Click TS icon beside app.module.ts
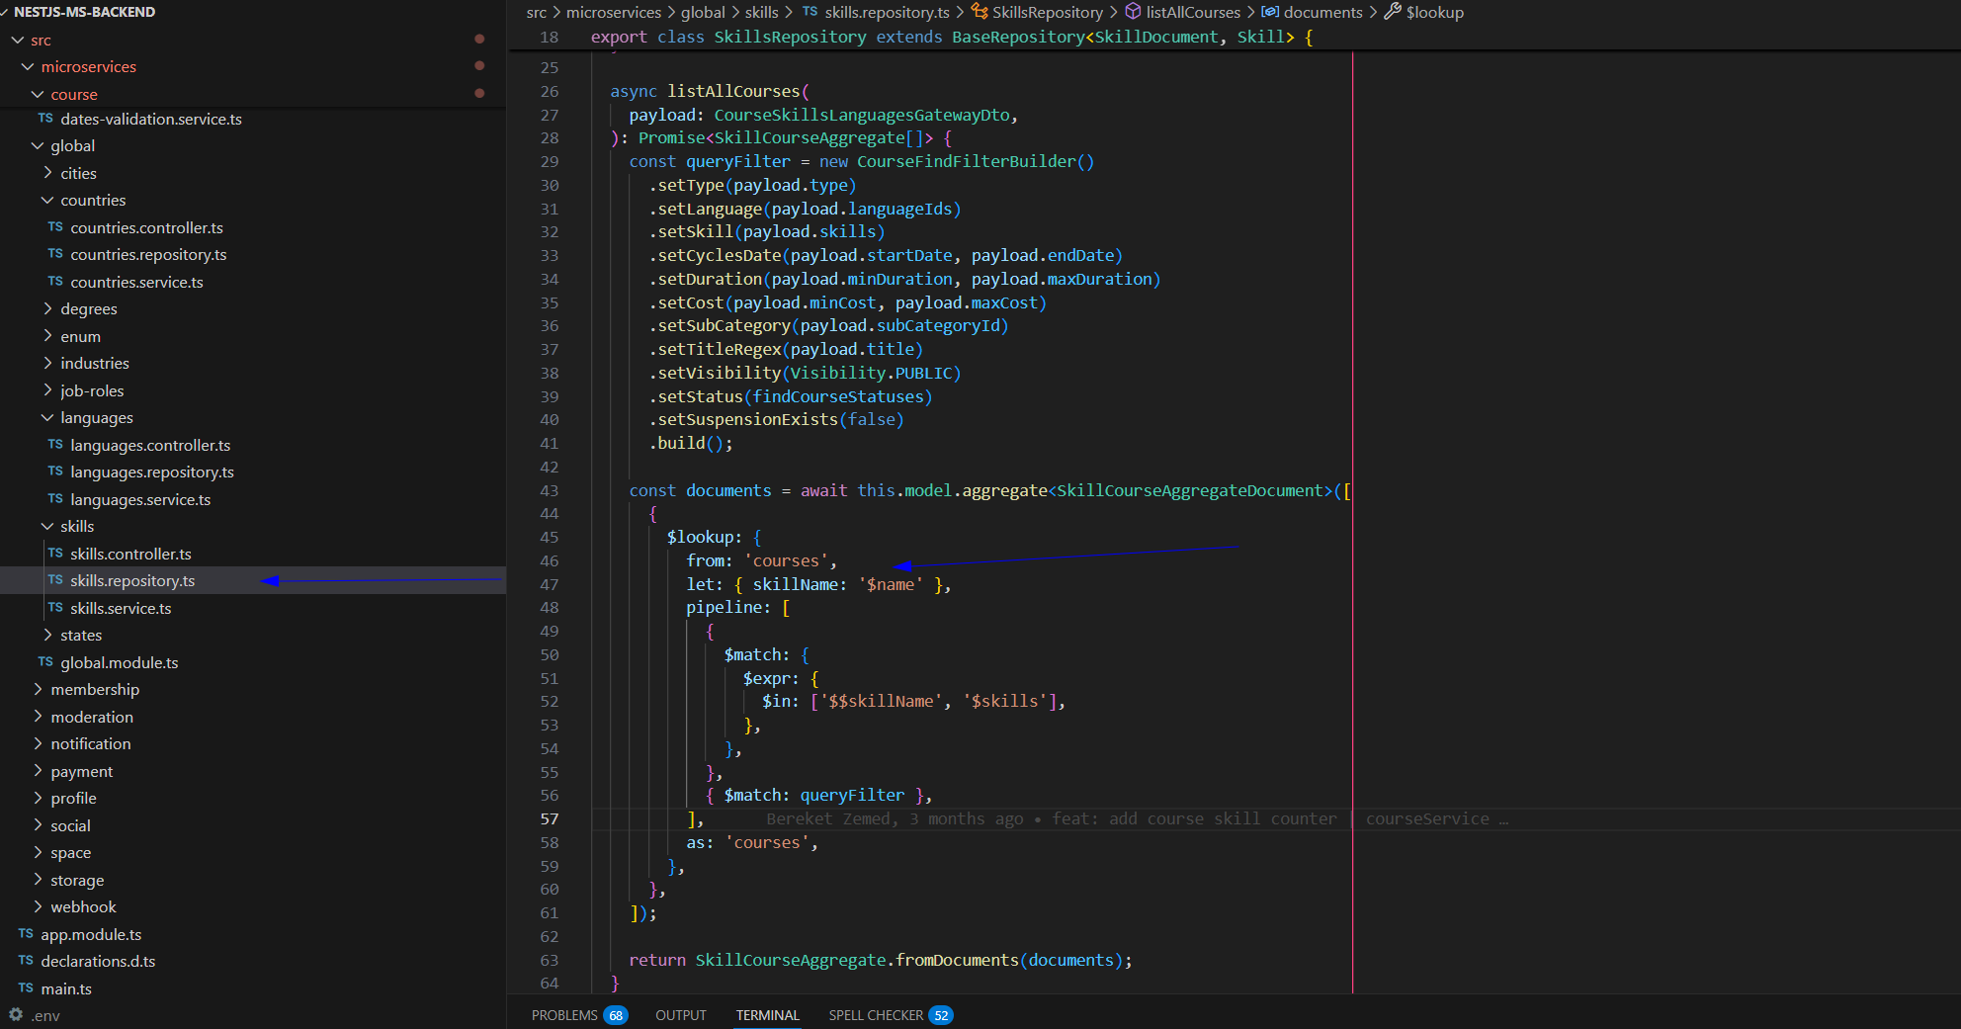Image resolution: width=1961 pixels, height=1029 pixels. click(26, 934)
